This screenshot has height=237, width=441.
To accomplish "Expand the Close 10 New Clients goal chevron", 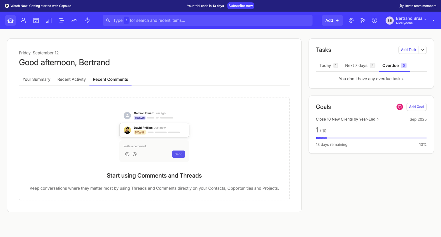I will (x=378, y=119).
